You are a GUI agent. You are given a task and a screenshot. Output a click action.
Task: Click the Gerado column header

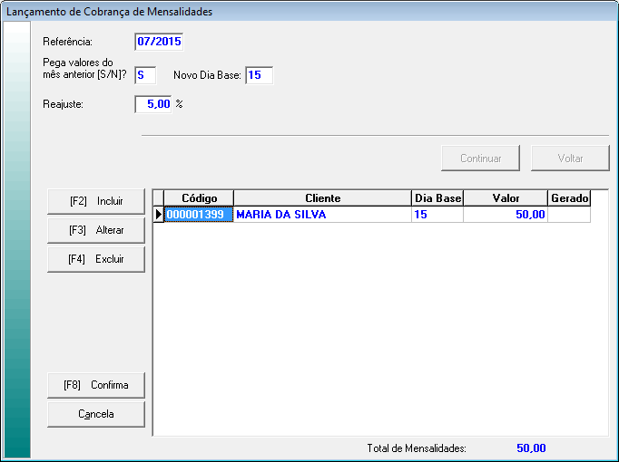click(x=569, y=197)
